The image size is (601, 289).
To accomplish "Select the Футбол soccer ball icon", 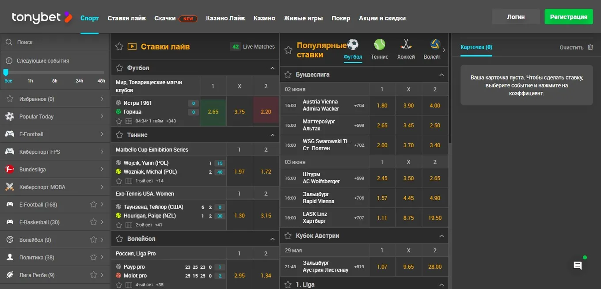I will click(353, 44).
